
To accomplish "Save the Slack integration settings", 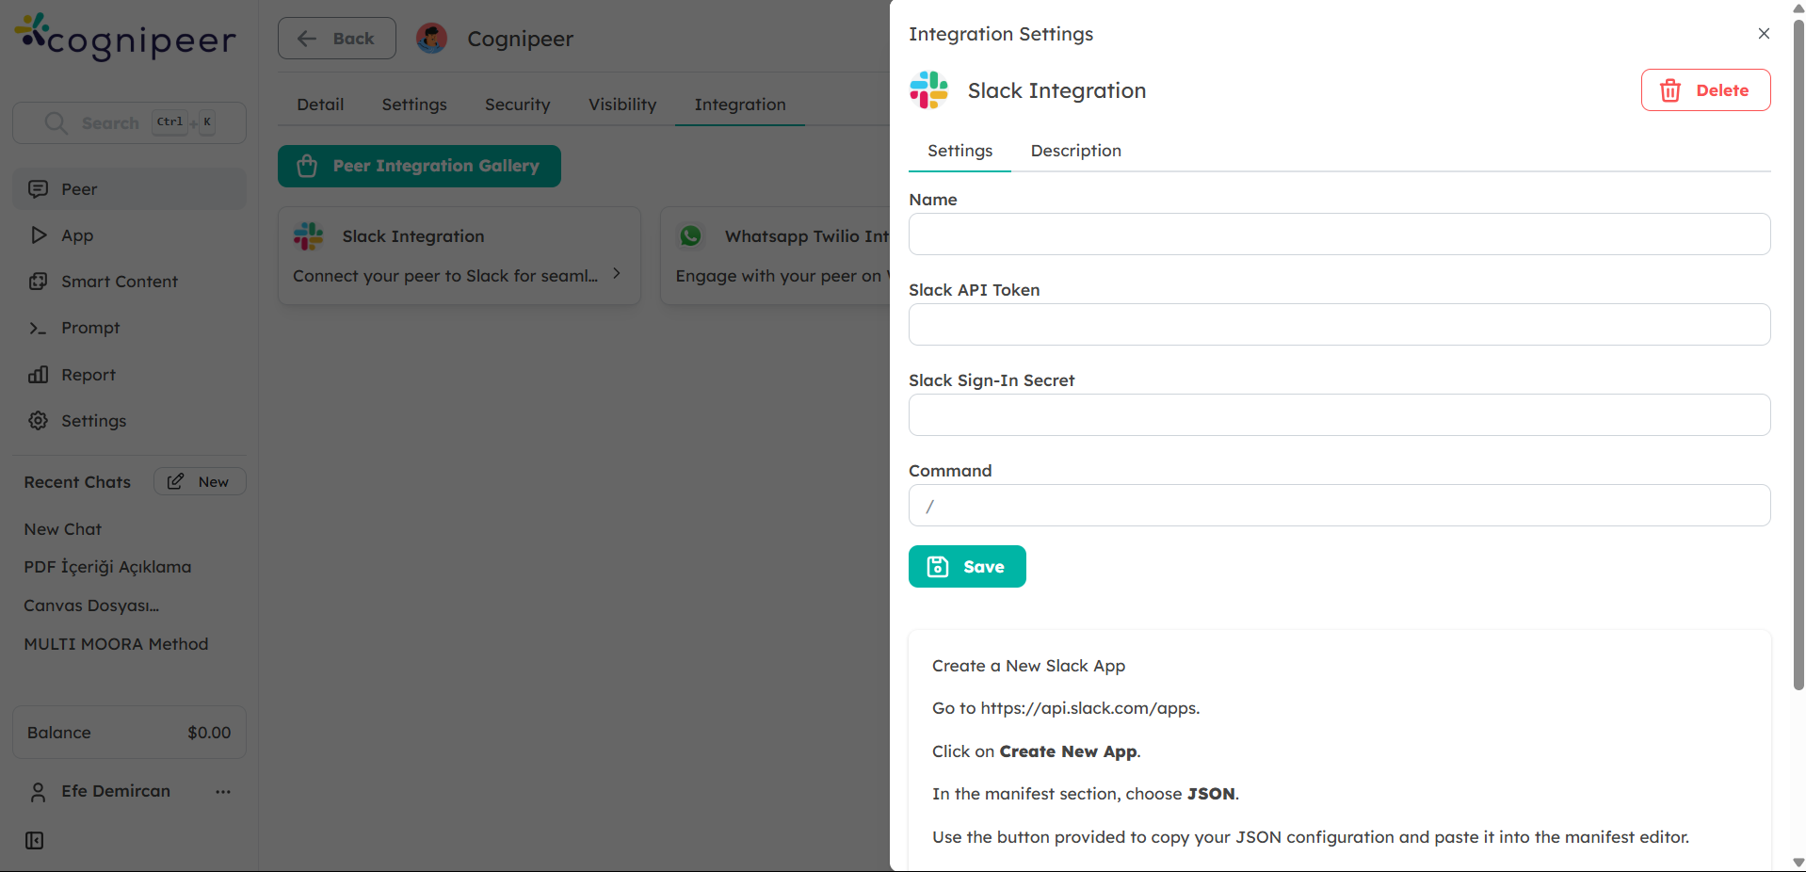I will (967, 567).
